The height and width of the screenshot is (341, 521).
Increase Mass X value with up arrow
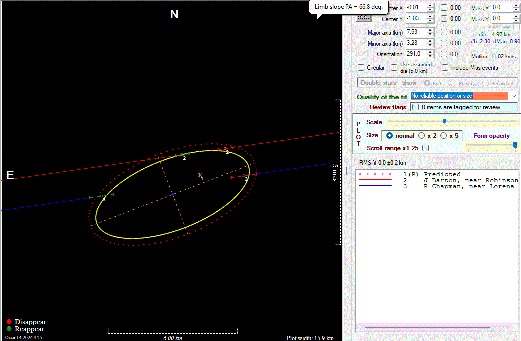516,6
